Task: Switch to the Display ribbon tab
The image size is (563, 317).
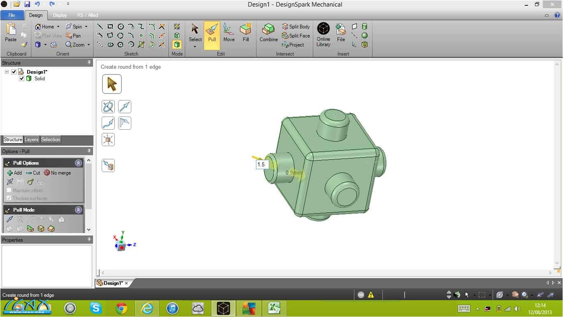Action: [x=60, y=15]
